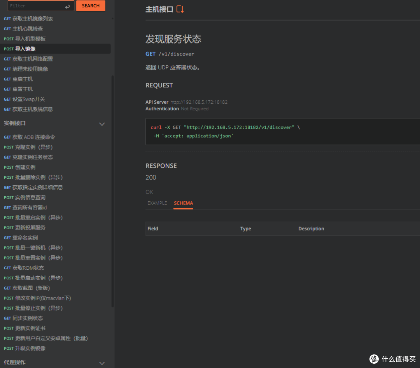Click the 实例接口 section header
The image size is (420, 368).
tap(15, 124)
